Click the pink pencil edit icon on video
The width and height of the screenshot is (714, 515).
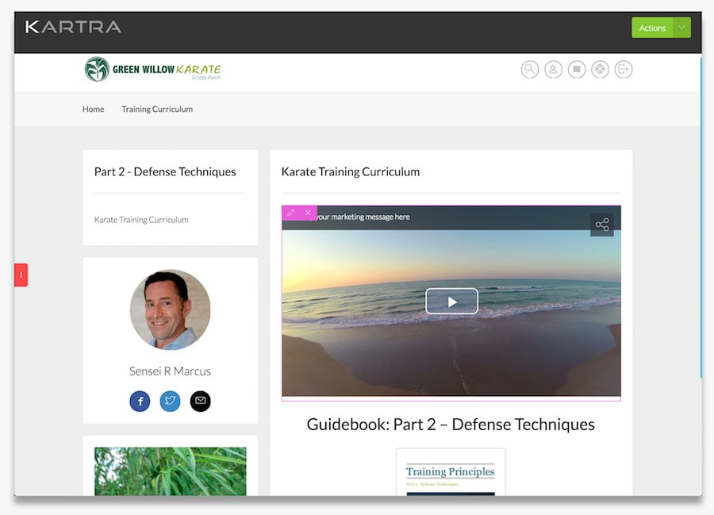(290, 213)
